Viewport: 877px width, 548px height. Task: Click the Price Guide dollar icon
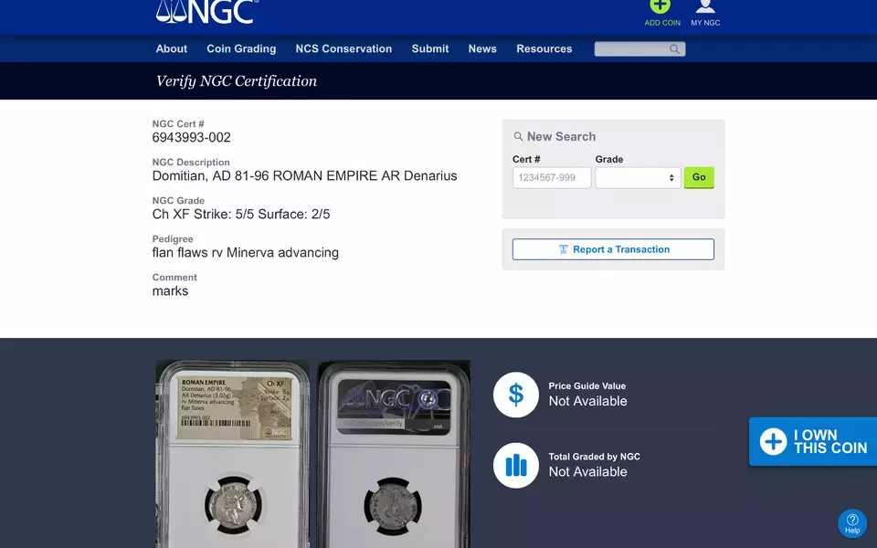pyautogui.click(x=516, y=395)
